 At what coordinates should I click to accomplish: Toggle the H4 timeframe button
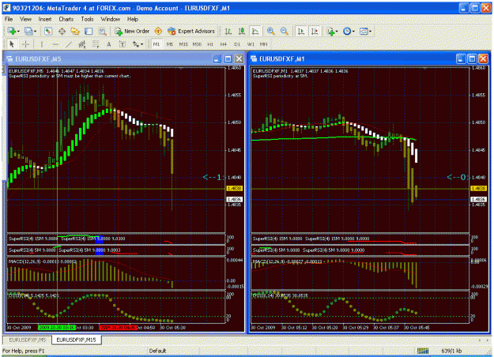point(224,44)
